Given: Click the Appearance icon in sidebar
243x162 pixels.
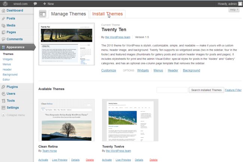Looking at the screenshot, I should 3,47.
